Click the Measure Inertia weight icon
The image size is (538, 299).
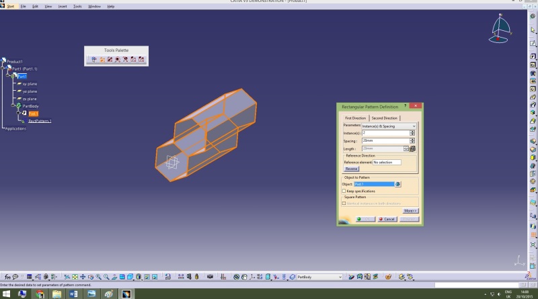click(196, 277)
